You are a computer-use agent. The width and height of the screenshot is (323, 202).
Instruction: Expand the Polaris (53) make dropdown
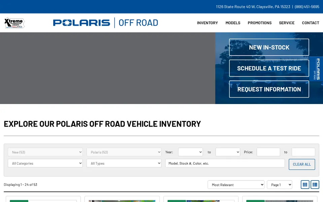[124, 152]
